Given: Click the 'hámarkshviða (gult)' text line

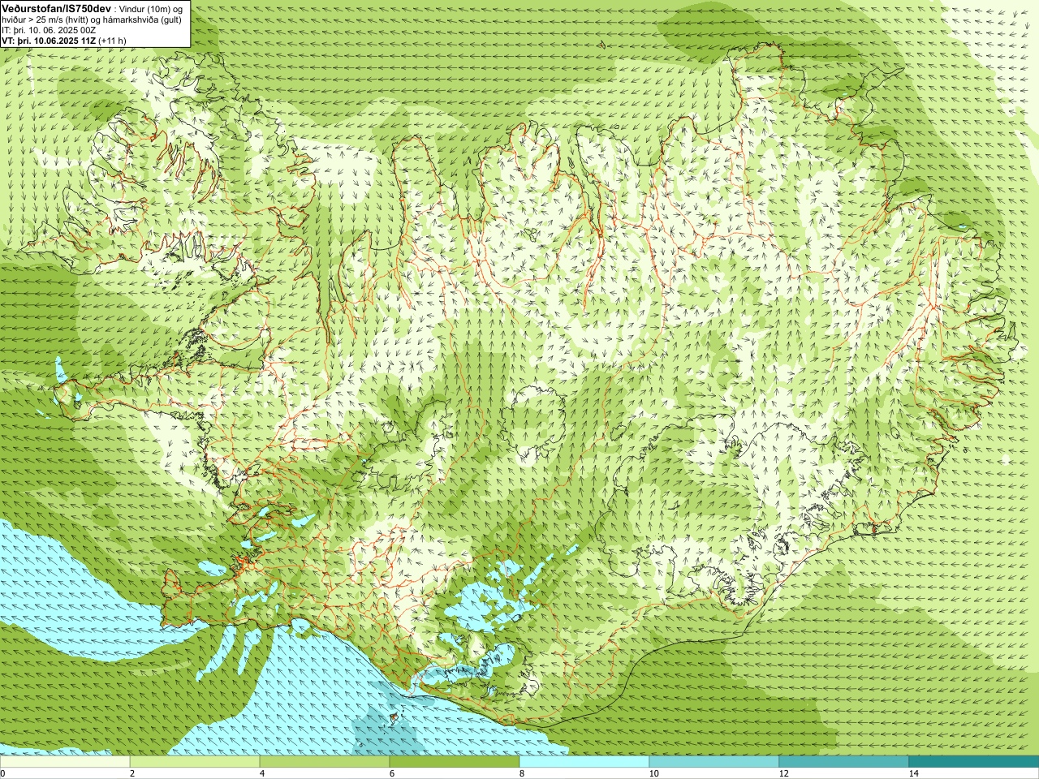Looking at the screenshot, I should 144,19.
